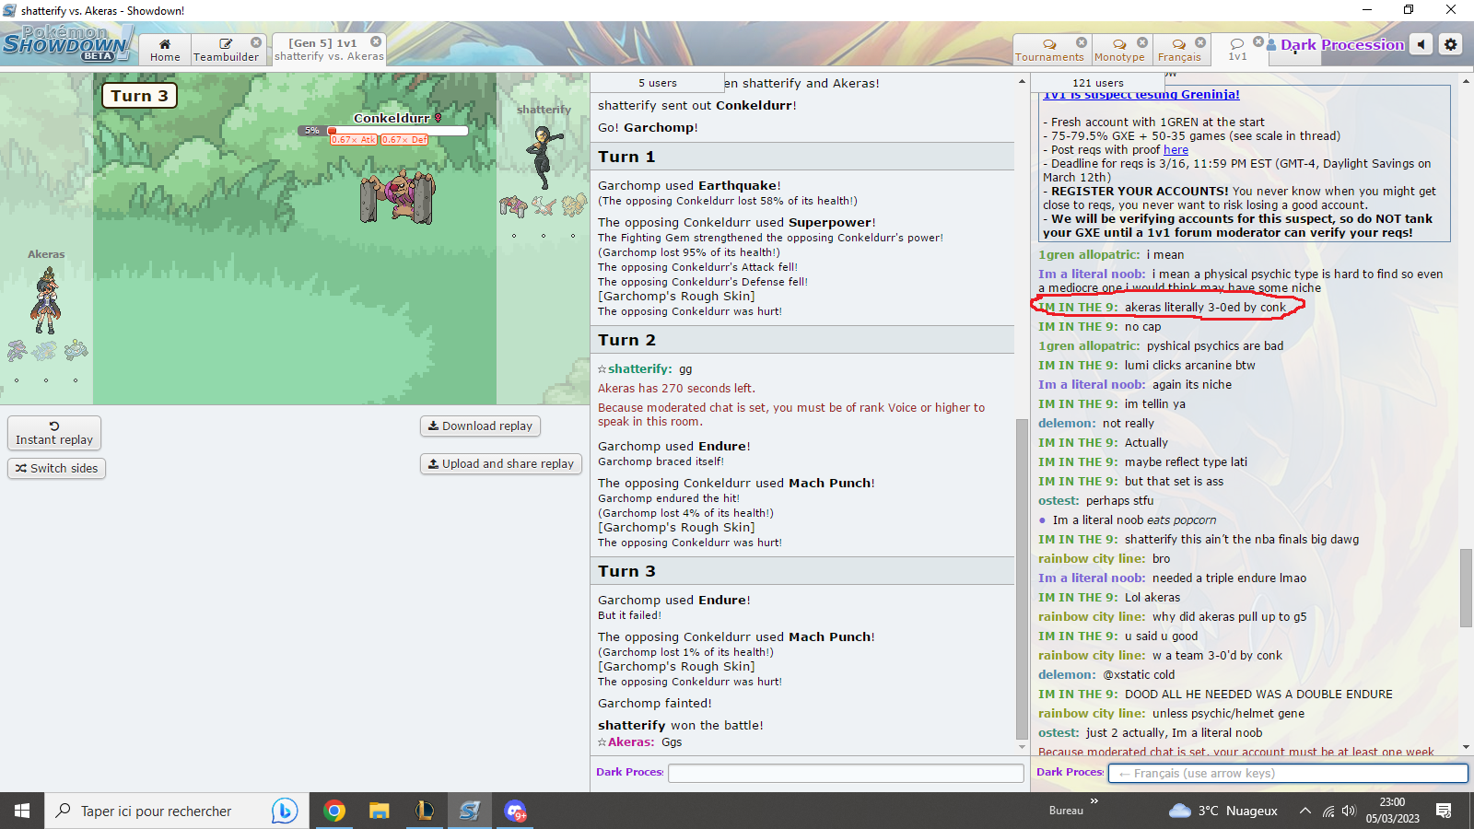
Task: Click battle log scrollbar down arrow
Action: click(x=1022, y=747)
